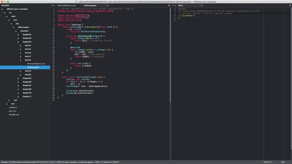Expand the item16 folder arrow
Viewport: 292px width, 164px height.
pos(21,53)
